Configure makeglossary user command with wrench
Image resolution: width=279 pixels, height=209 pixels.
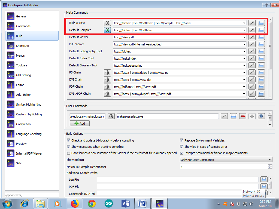pos(224,116)
